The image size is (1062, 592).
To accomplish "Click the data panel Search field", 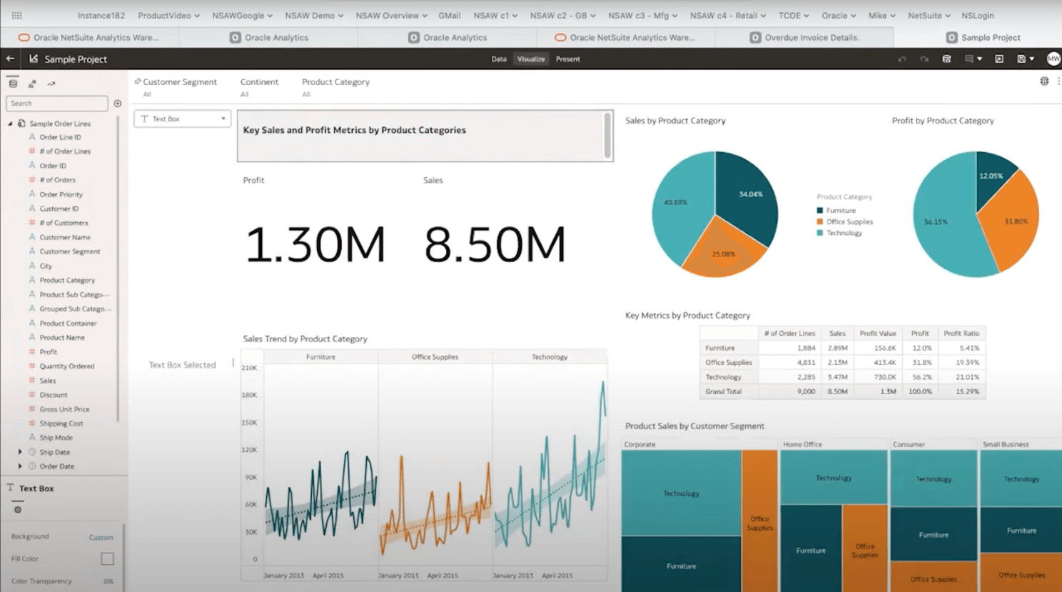I will [57, 104].
